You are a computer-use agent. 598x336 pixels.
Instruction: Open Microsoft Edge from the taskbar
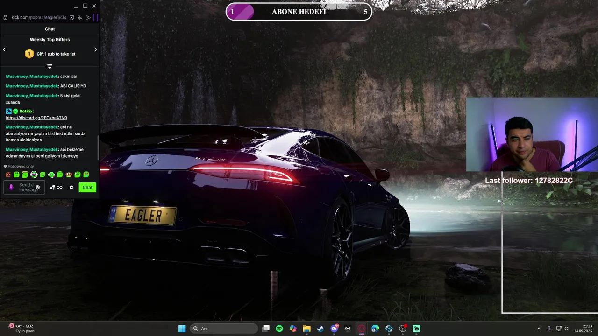click(375, 329)
